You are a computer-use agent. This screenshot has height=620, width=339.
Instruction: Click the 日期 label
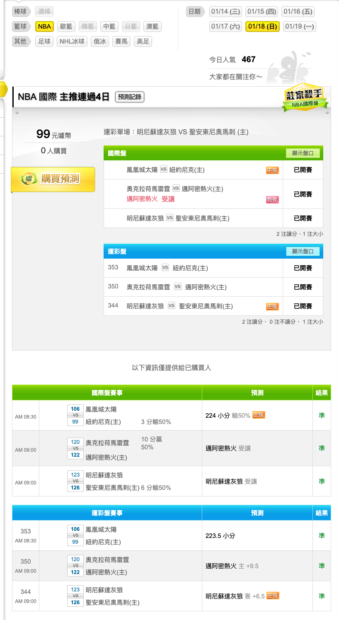(x=195, y=12)
